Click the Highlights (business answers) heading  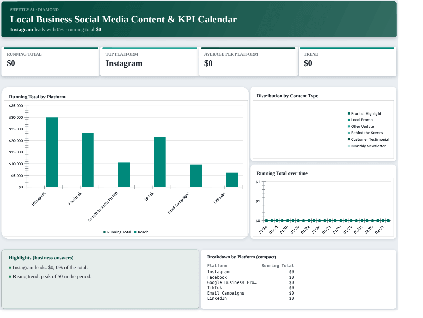pyautogui.click(x=41, y=258)
